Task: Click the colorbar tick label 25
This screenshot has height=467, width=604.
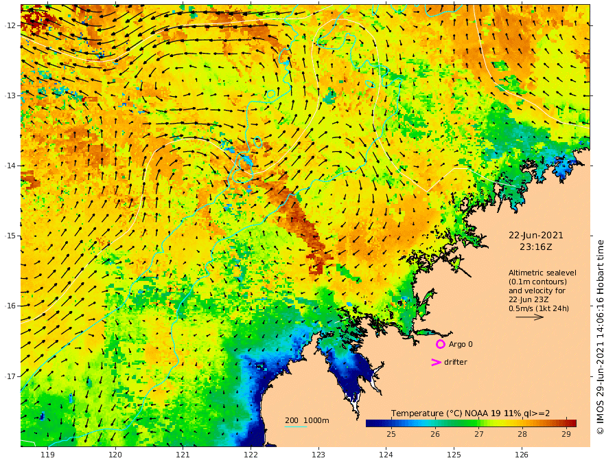Action: click(391, 434)
